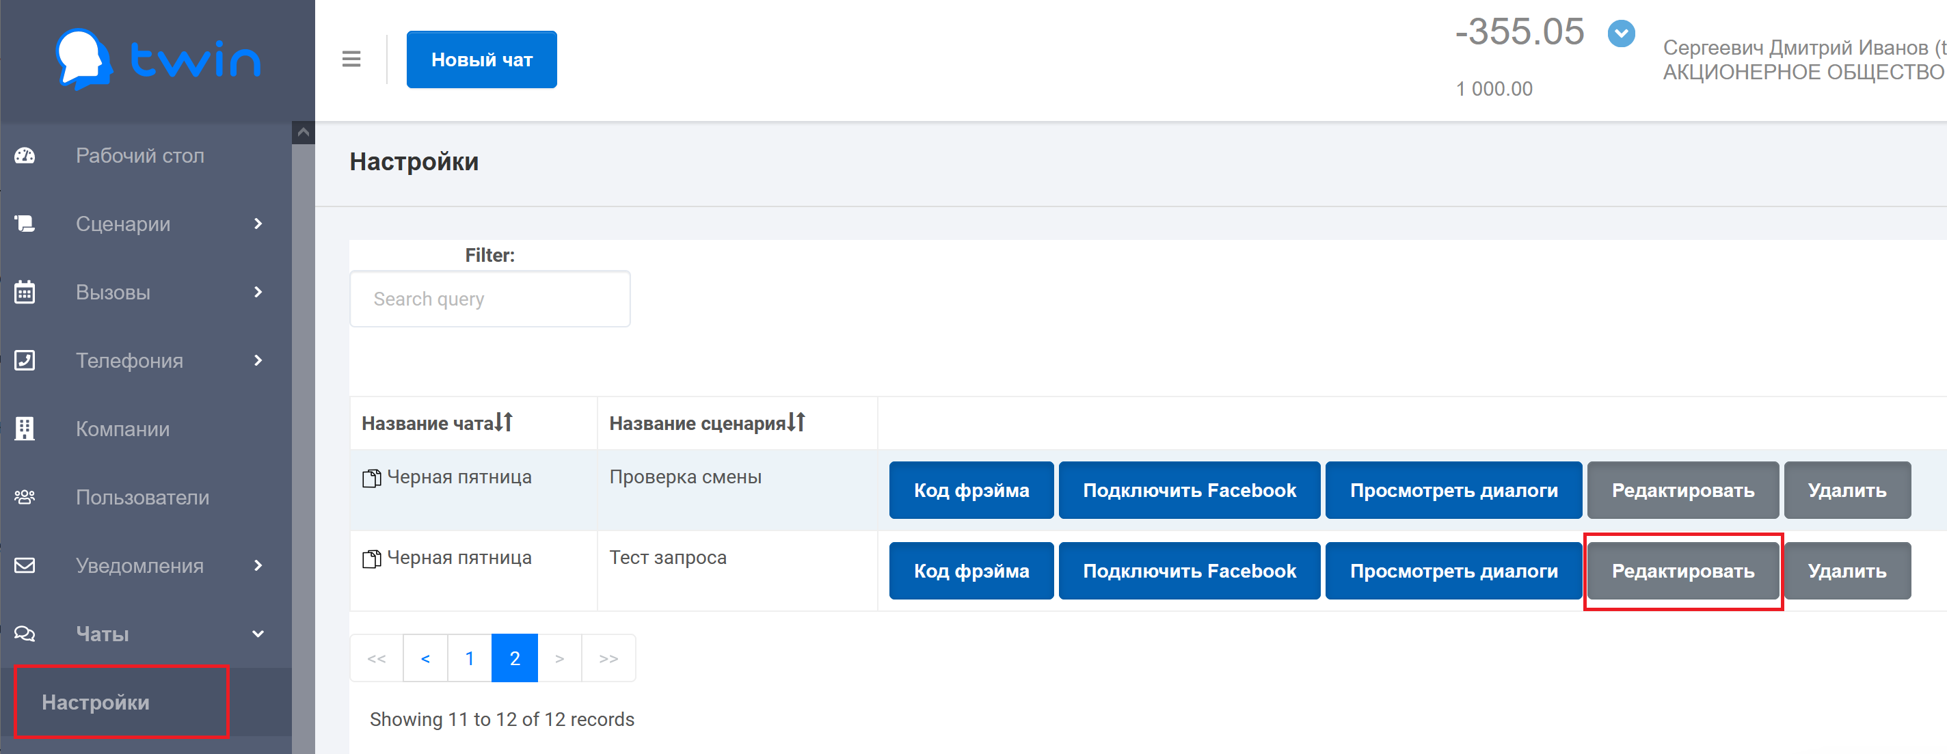Image resolution: width=1947 pixels, height=754 pixels.
Task: Go to next page with > button
Action: coord(559,658)
